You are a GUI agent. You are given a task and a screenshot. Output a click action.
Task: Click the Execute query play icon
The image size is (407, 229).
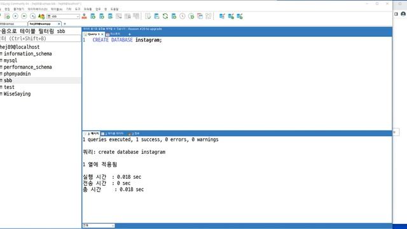tap(15, 17)
